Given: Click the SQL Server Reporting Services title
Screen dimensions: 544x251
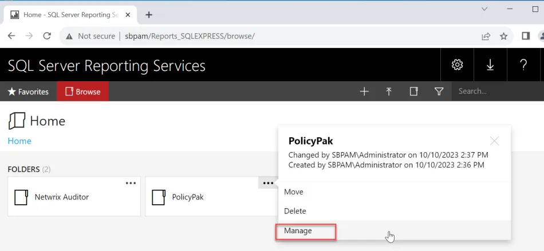Looking at the screenshot, I should click(107, 65).
